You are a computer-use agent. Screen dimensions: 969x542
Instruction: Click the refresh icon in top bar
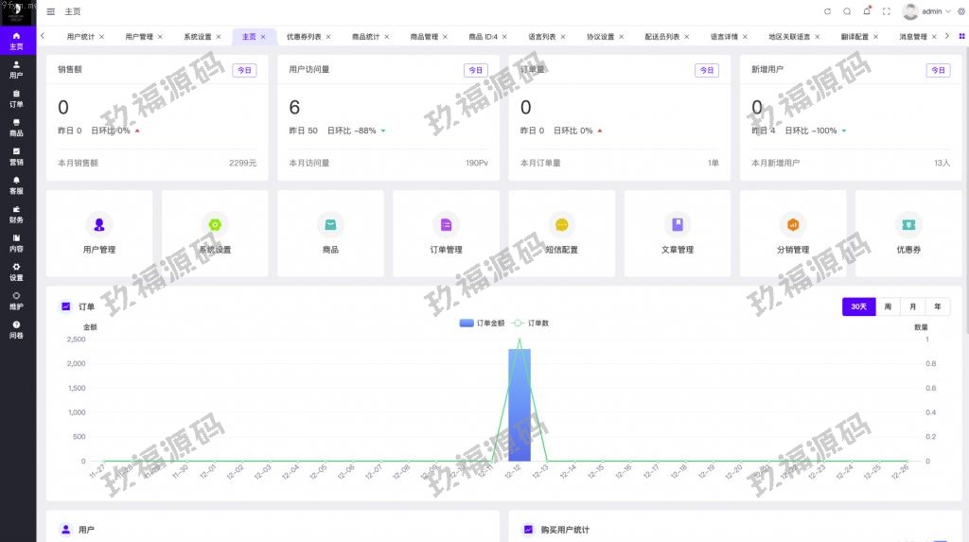coord(828,11)
